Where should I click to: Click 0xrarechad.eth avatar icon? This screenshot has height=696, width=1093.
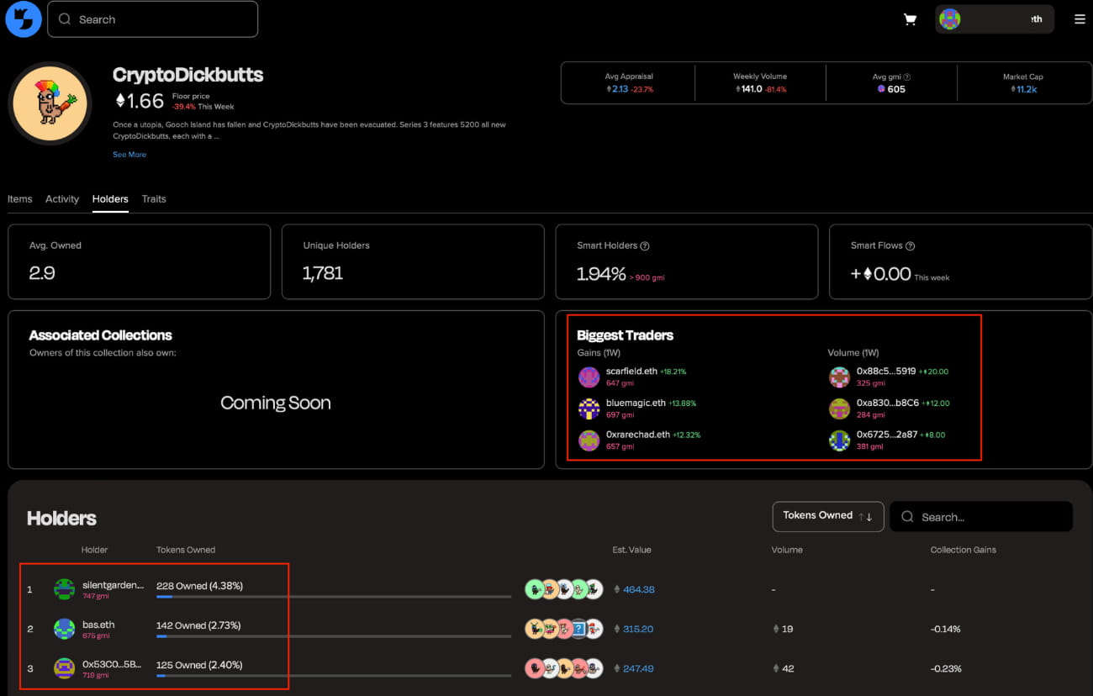[589, 440]
